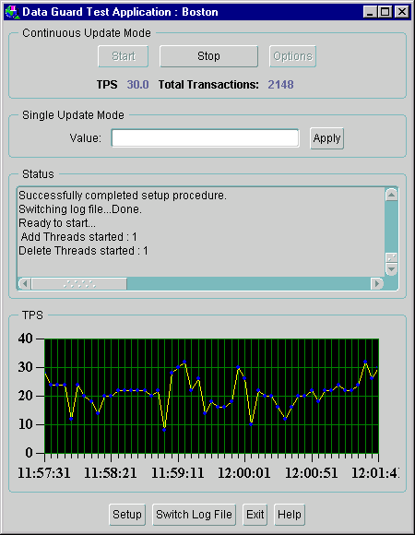Screen dimensions: 415x535
Task: Click the TPS value 30.0
Action: click(x=137, y=85)
